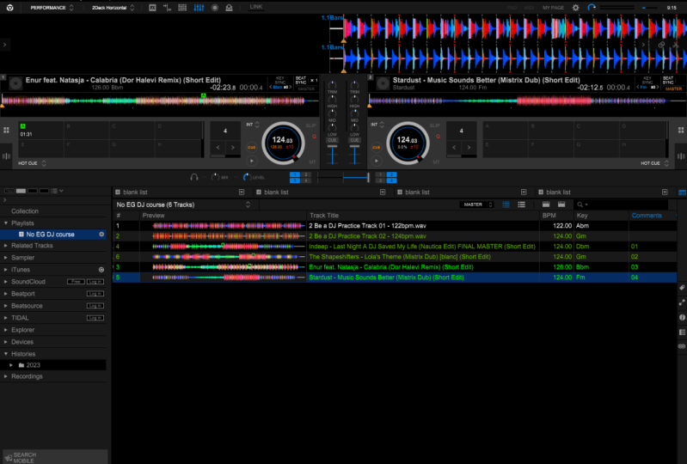Viewport: 687px width, 464px height.
Task: Expand the Devices tree item
Action: click(6, 342)
